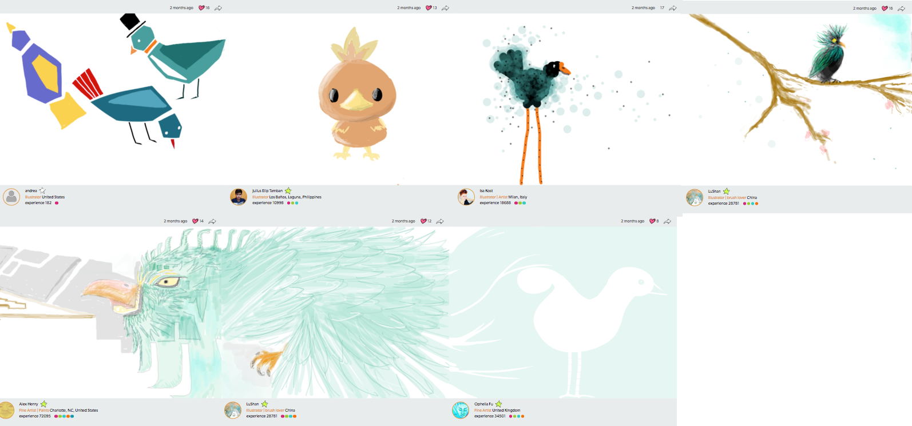Open the green feathered bird body artwork

(x=336, y=312)
